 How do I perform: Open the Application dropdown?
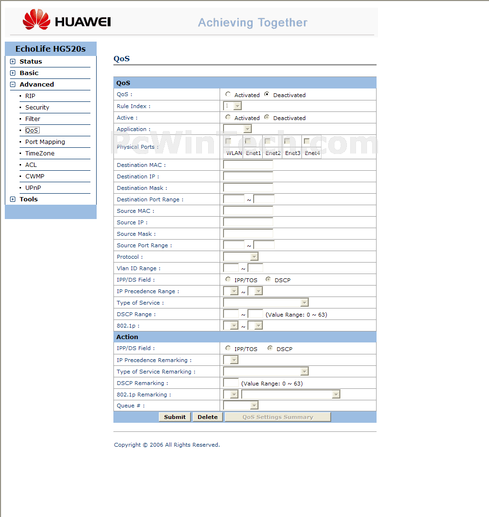coord(238,129)
